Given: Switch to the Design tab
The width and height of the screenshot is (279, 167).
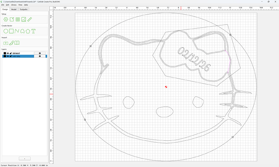Looking at the screenshot, I should (x=5, y=9).
